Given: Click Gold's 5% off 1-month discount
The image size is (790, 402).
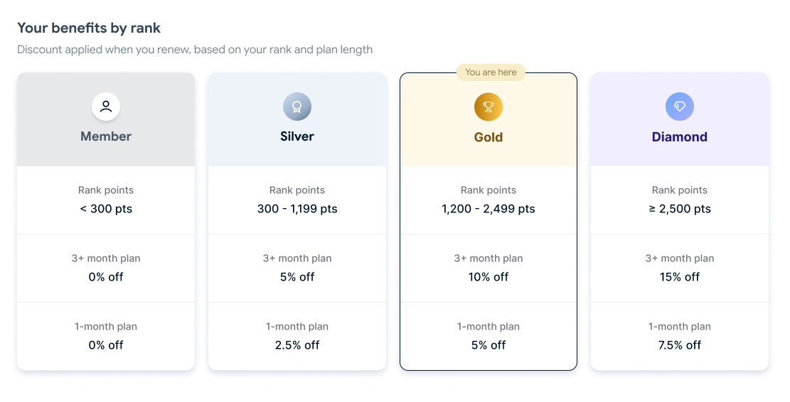Looking at the screenshot, I should tap(489, 345).
